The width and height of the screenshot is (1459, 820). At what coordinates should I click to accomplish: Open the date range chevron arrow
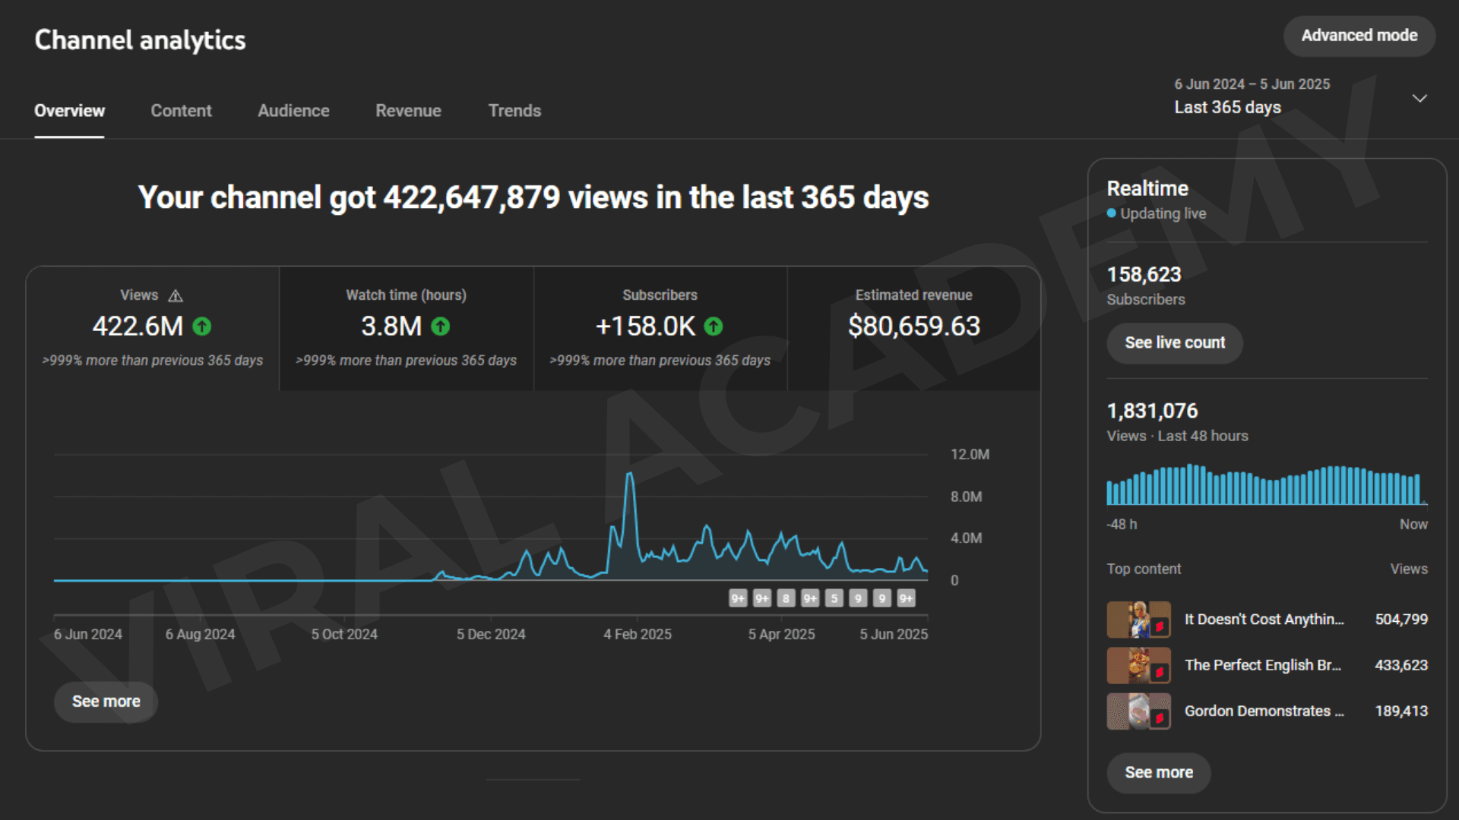click(1419, 98)
